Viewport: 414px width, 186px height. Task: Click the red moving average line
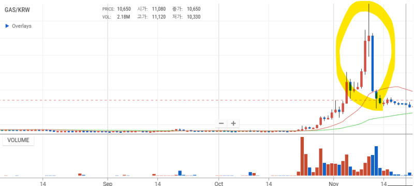pos(396,87)
